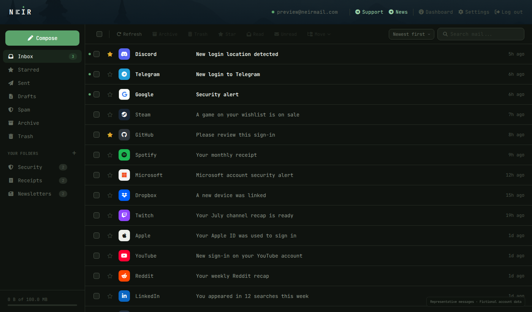532x312 pixels.
Task: Tick the select-all checkbox in the toolbar
Action: pos(100,34)
